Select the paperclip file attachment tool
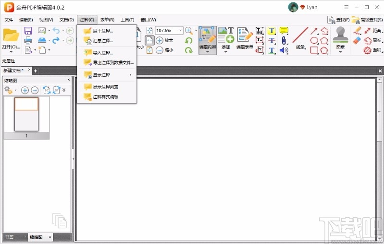The width and height of the screenshot is (384, 244). point(284,41)
